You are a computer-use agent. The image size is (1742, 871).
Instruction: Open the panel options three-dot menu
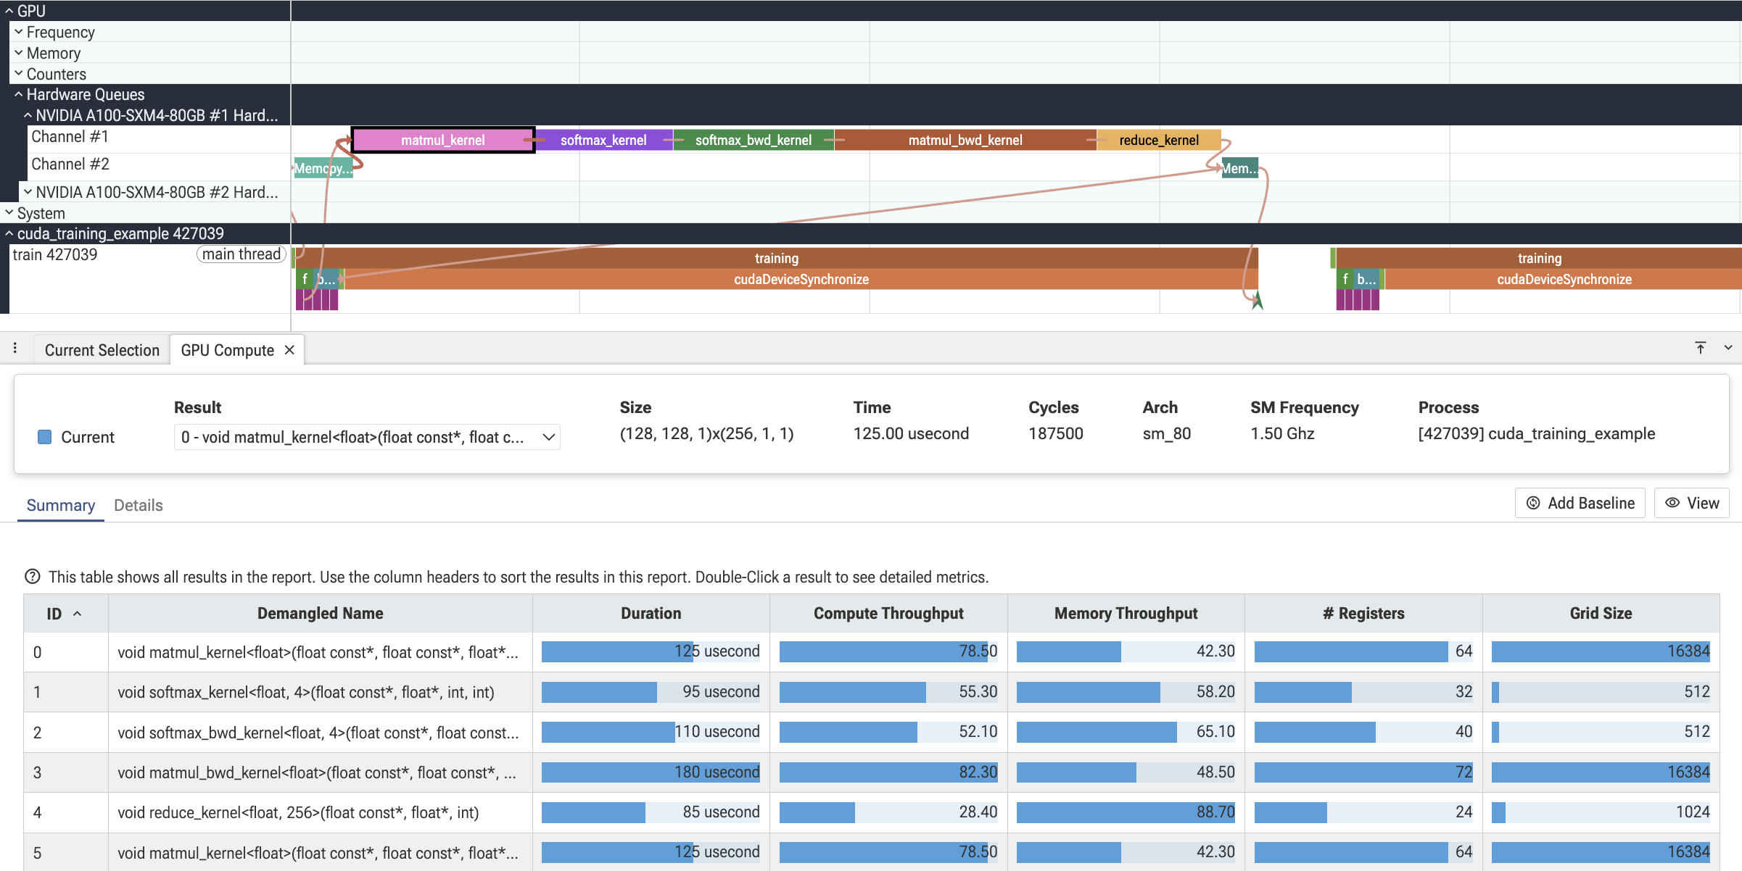click(x=15, y=349)
